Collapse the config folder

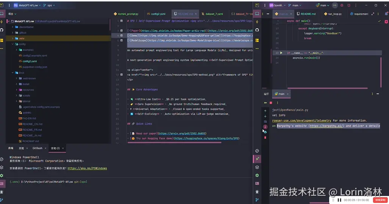click(x=12, y=44)
